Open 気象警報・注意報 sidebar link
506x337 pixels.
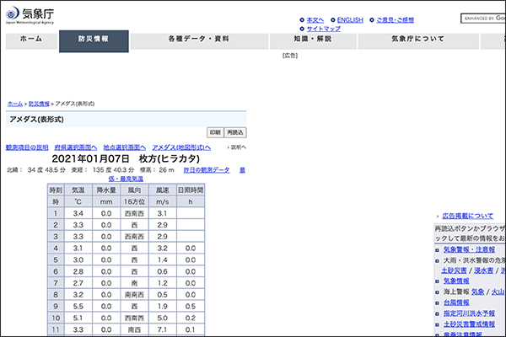[469, 249]
